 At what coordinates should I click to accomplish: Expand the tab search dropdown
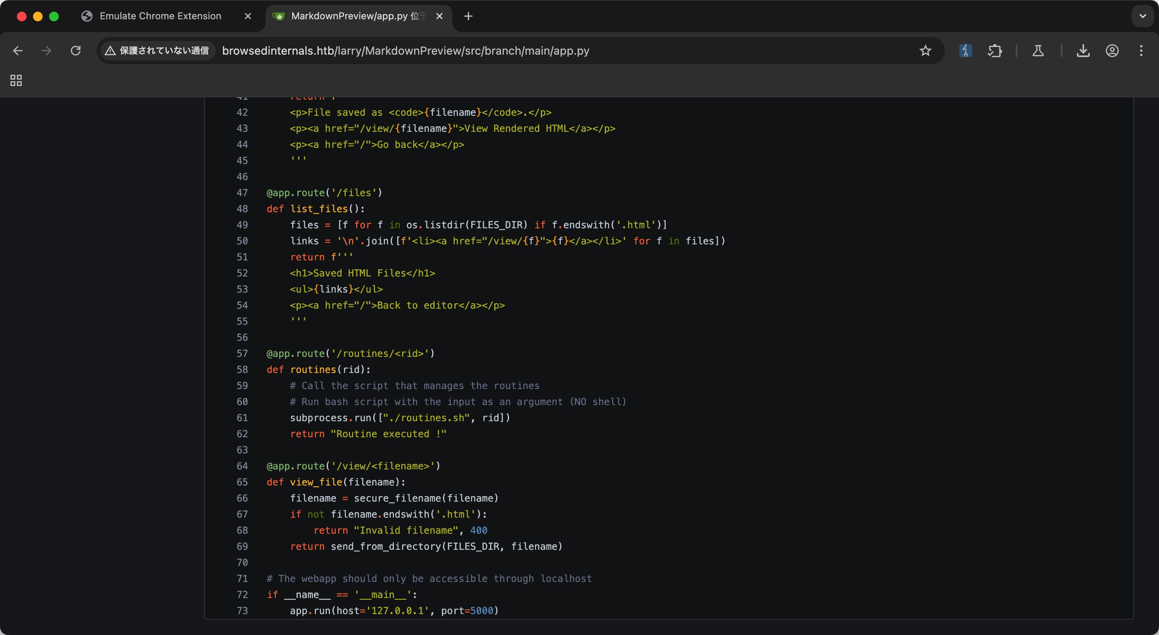tap(1143, 16)
